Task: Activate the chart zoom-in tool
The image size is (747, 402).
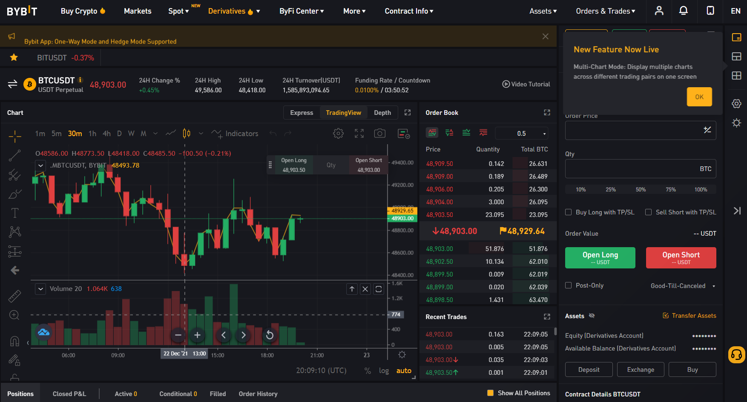Action: point(14,315)
